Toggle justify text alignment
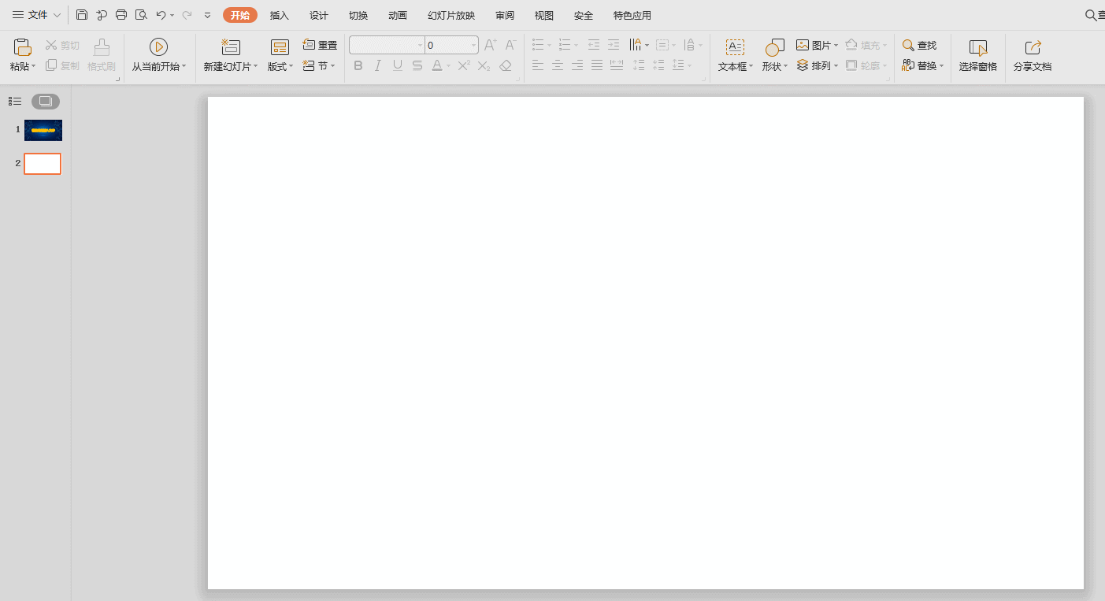Viewport: 1105px width, 601px height. (597, 65)
